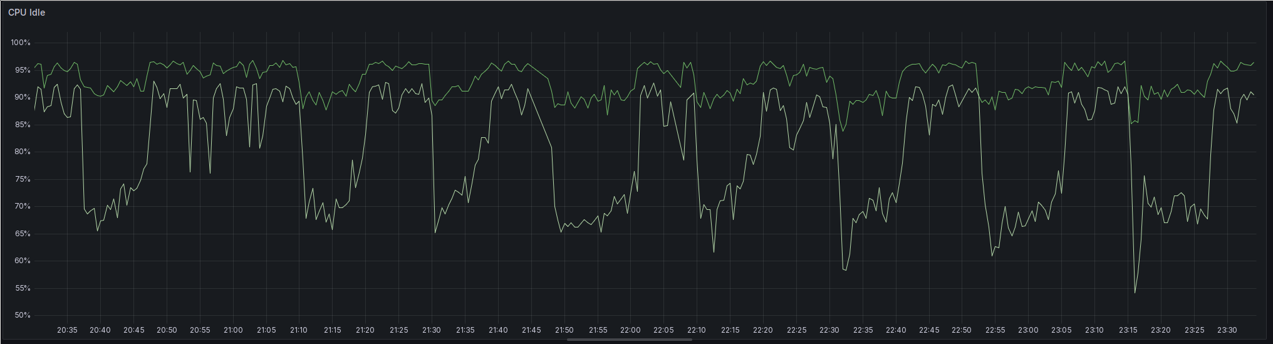Viewport: 1273px width, 344px height.
Task: Click the 21:50 time axis label
Action: (564, 330)
